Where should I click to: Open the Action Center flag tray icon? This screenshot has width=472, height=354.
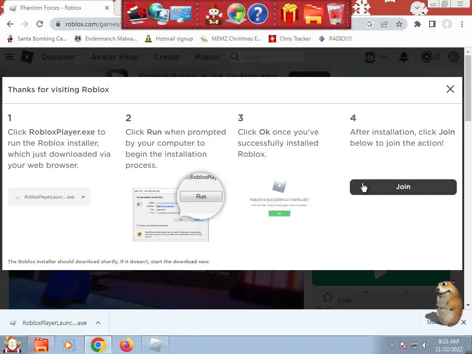coord(403,345)
